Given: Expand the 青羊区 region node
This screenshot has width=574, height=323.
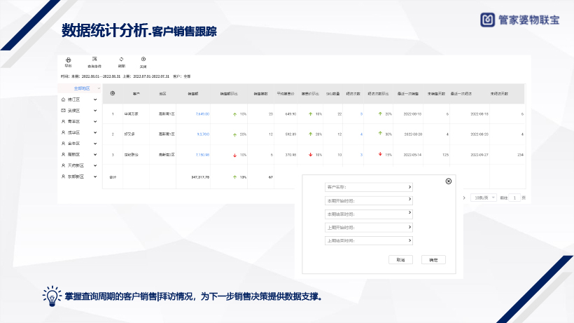Looking at the screenshot, I should tap(96, 121).
